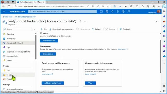This screenshot has height=94, width=167.
Task: Click Refresh in the command bar
Action: pos(97,29)
